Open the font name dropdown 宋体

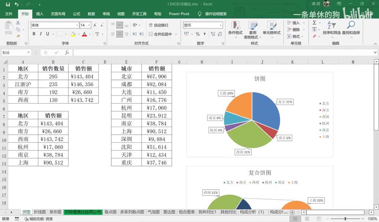[77, 25]
